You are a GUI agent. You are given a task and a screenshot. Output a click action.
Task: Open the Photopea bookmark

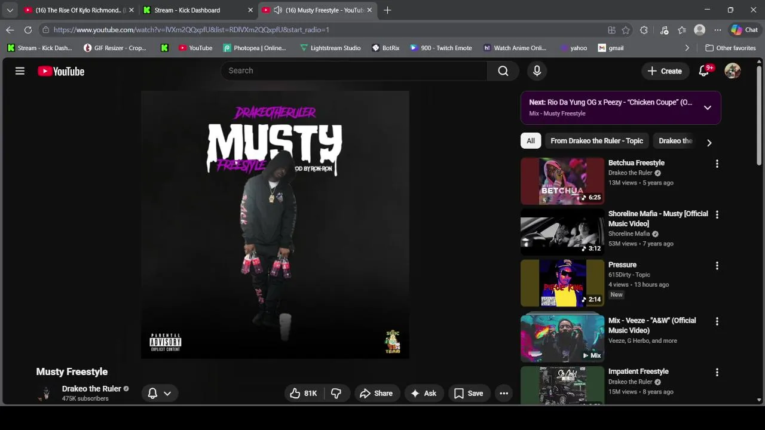tap(255, 48)
